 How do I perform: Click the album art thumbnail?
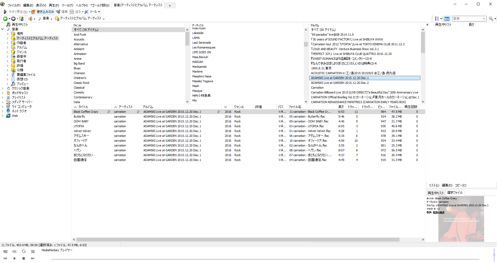pyautogui.click(x=461, y=219)
